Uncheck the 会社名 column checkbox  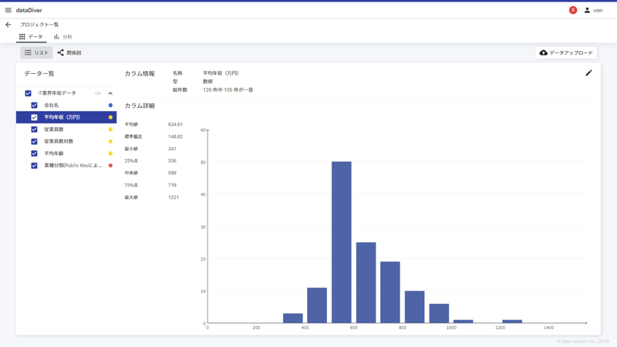point(34,105)
